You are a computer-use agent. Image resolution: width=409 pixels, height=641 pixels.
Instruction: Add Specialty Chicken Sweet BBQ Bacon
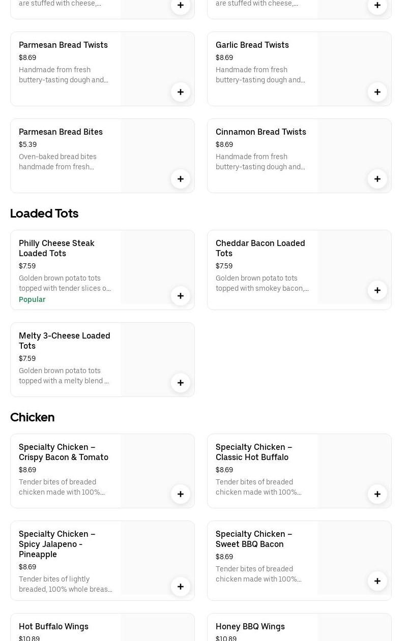pyautogui.click(x=377, y=581)
